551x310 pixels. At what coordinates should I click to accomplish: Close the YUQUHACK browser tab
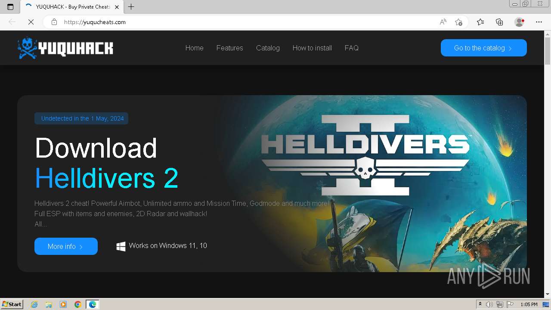pyautogui.click(x=117, y=7)
